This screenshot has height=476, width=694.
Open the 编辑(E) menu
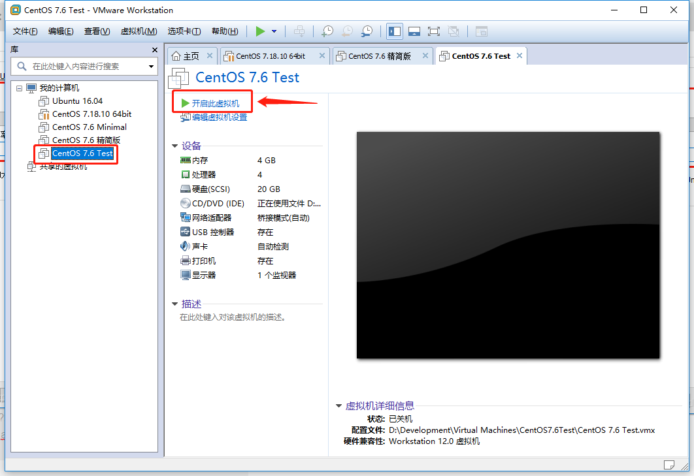[61, 31]
